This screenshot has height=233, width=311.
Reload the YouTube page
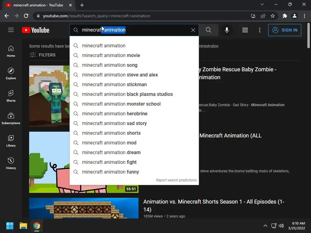26,16
